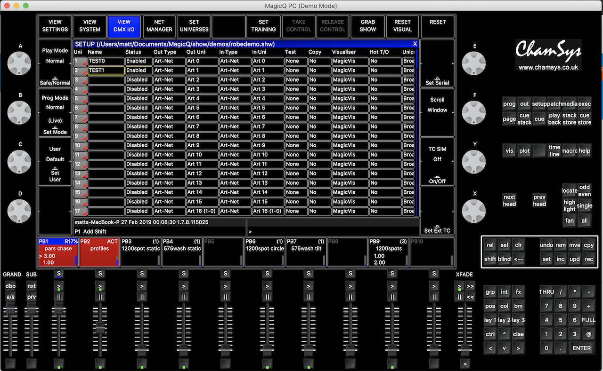Select the VIEW DMX I/O tab

(x=124, y=26)
